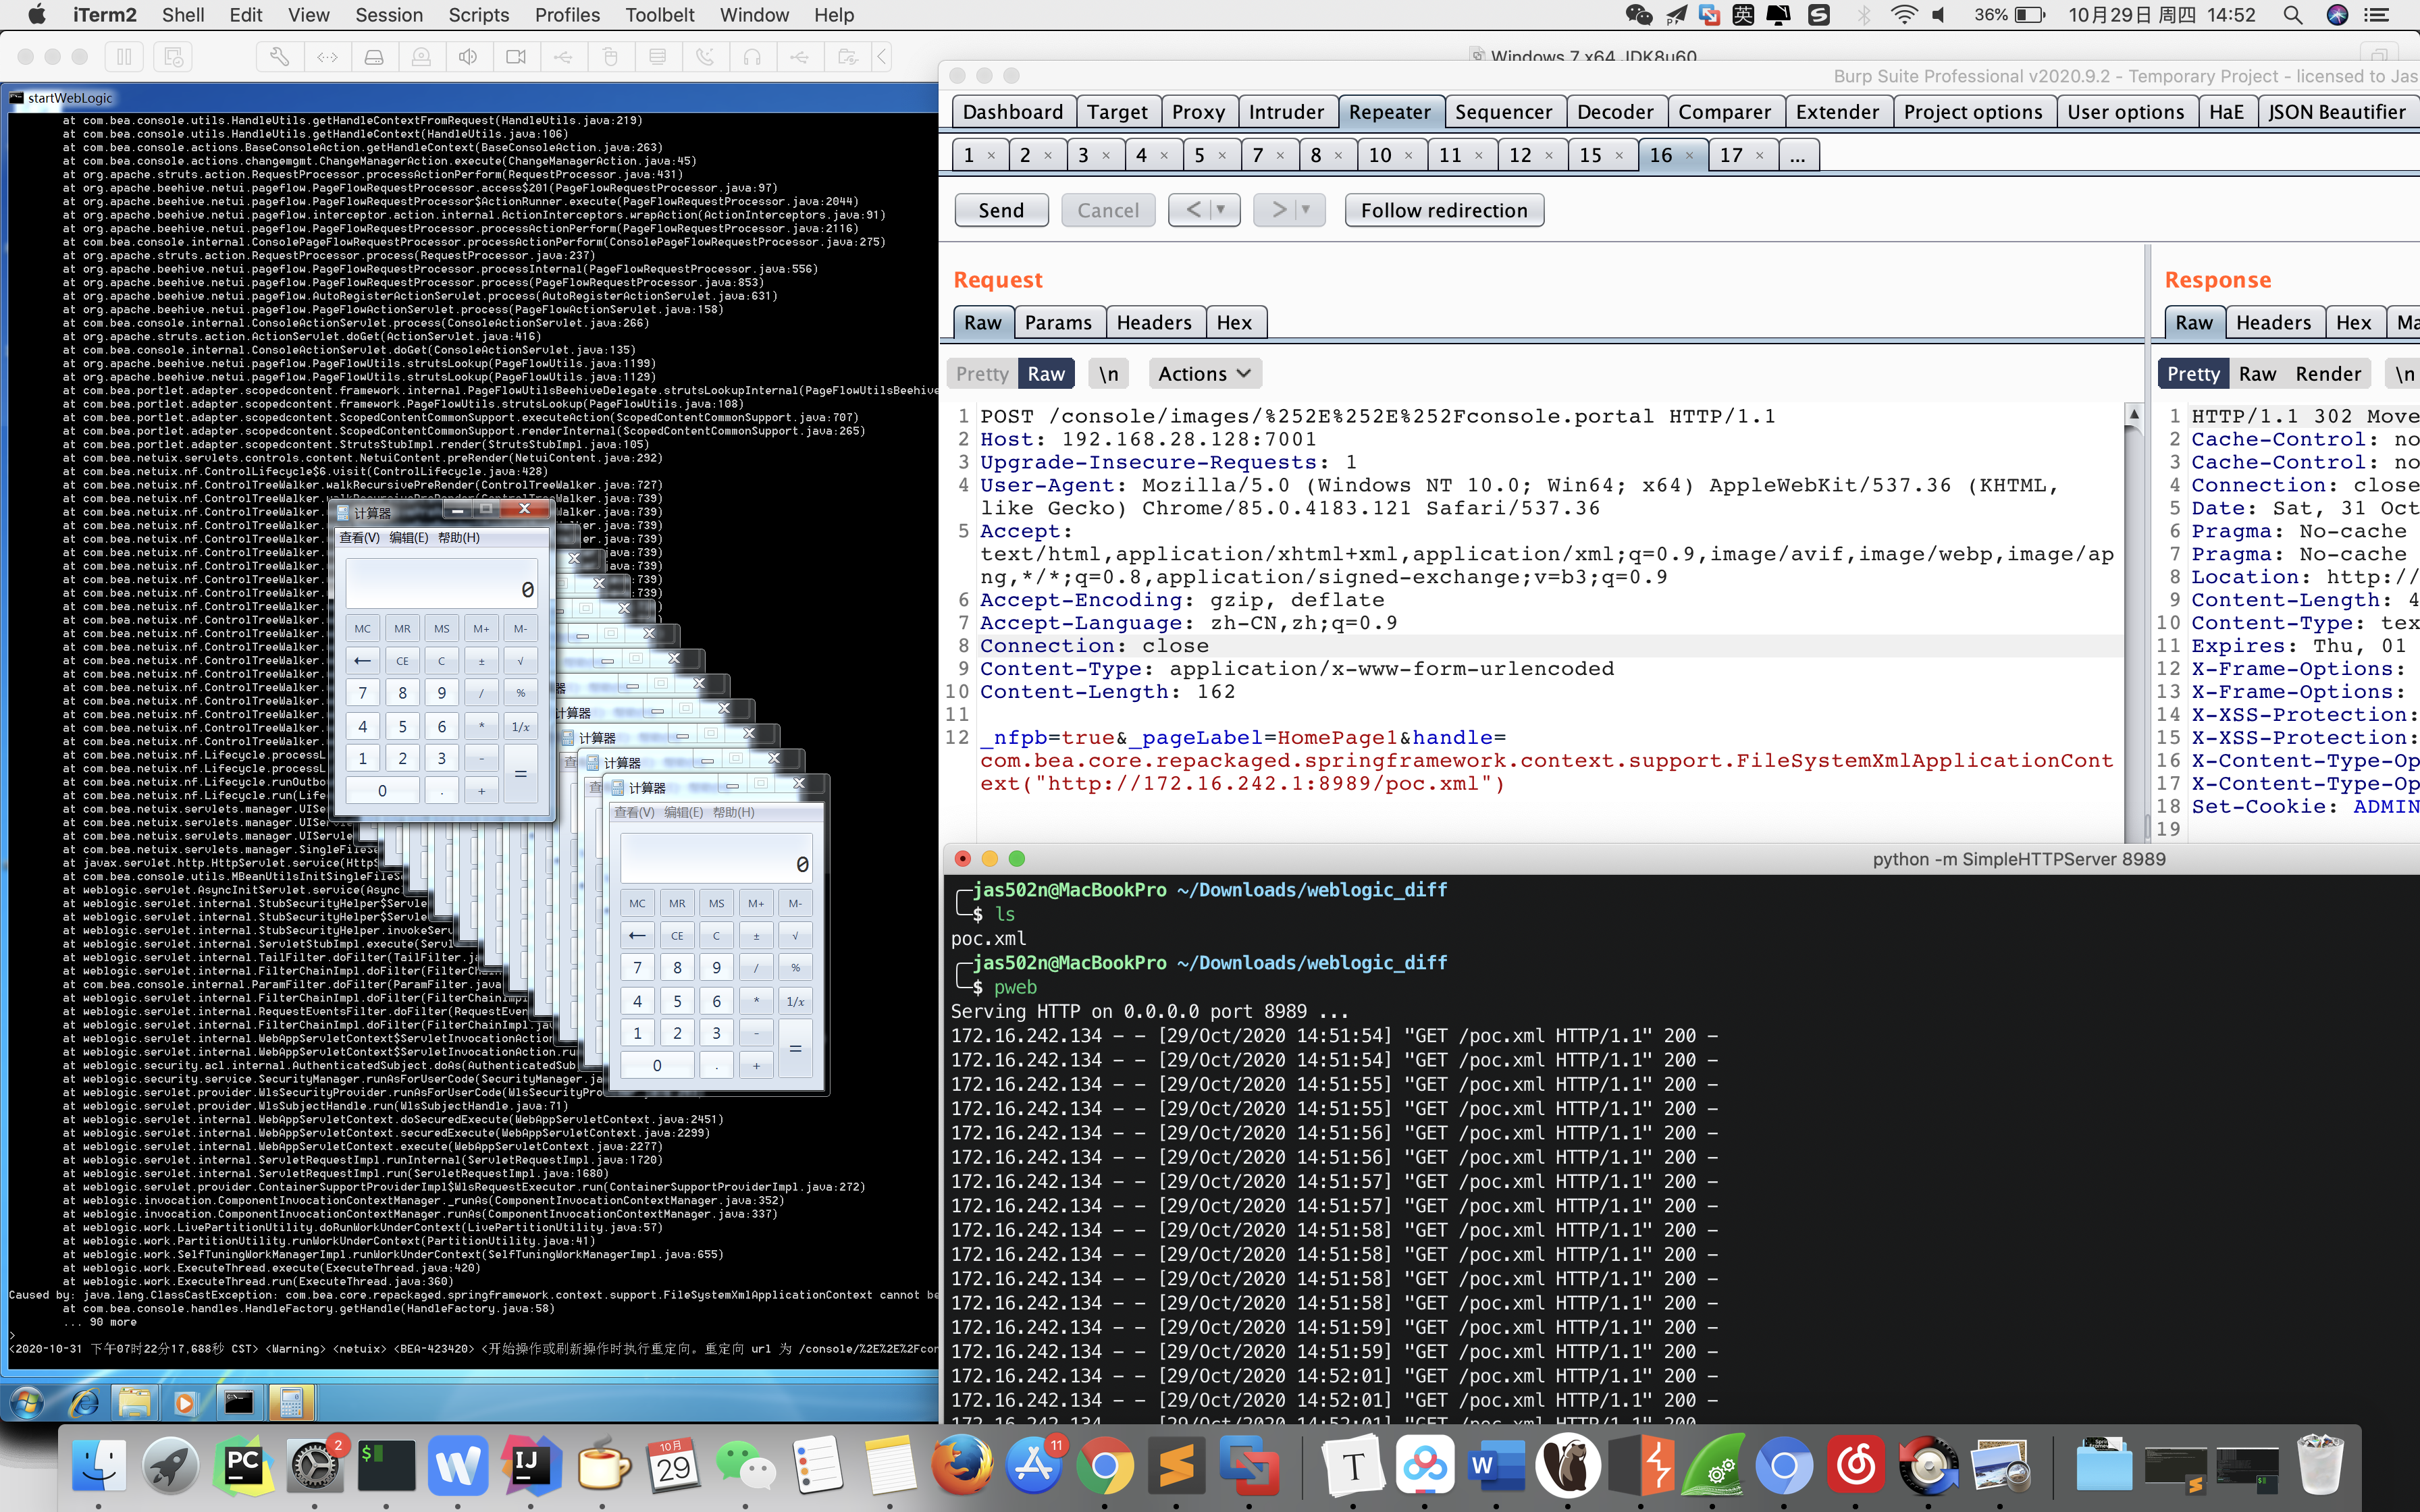Click the VM sound speaker icon
The image size is (2420, 1512).
pos(468,57)
